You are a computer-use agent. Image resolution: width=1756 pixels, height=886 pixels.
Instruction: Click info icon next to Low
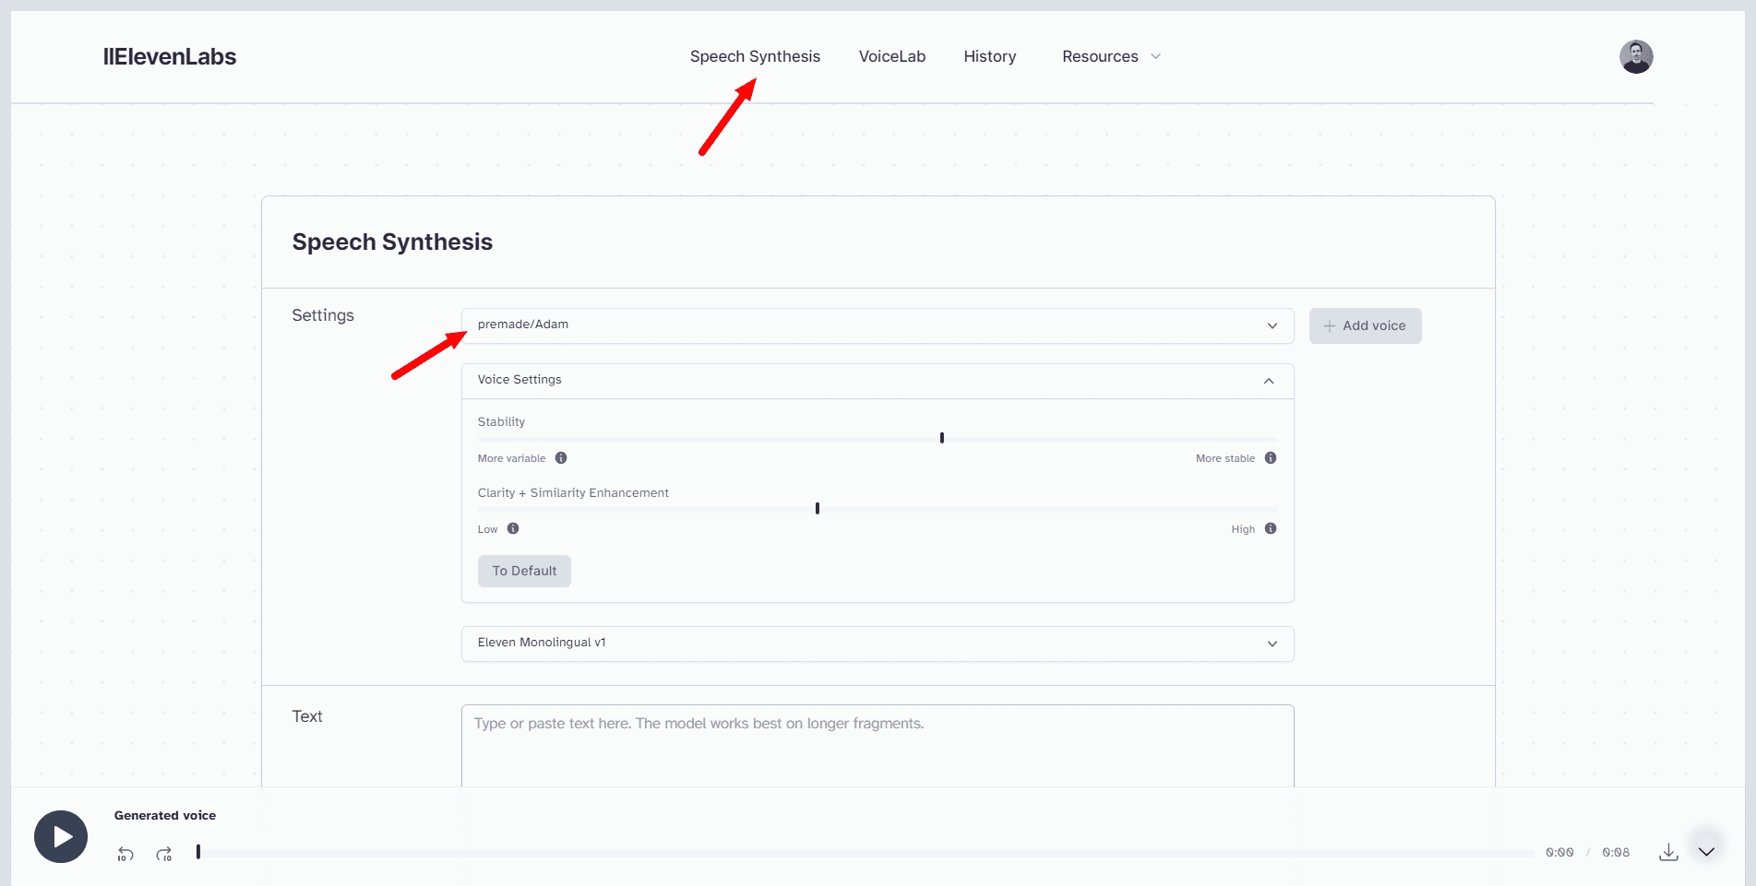pos(513,528)
